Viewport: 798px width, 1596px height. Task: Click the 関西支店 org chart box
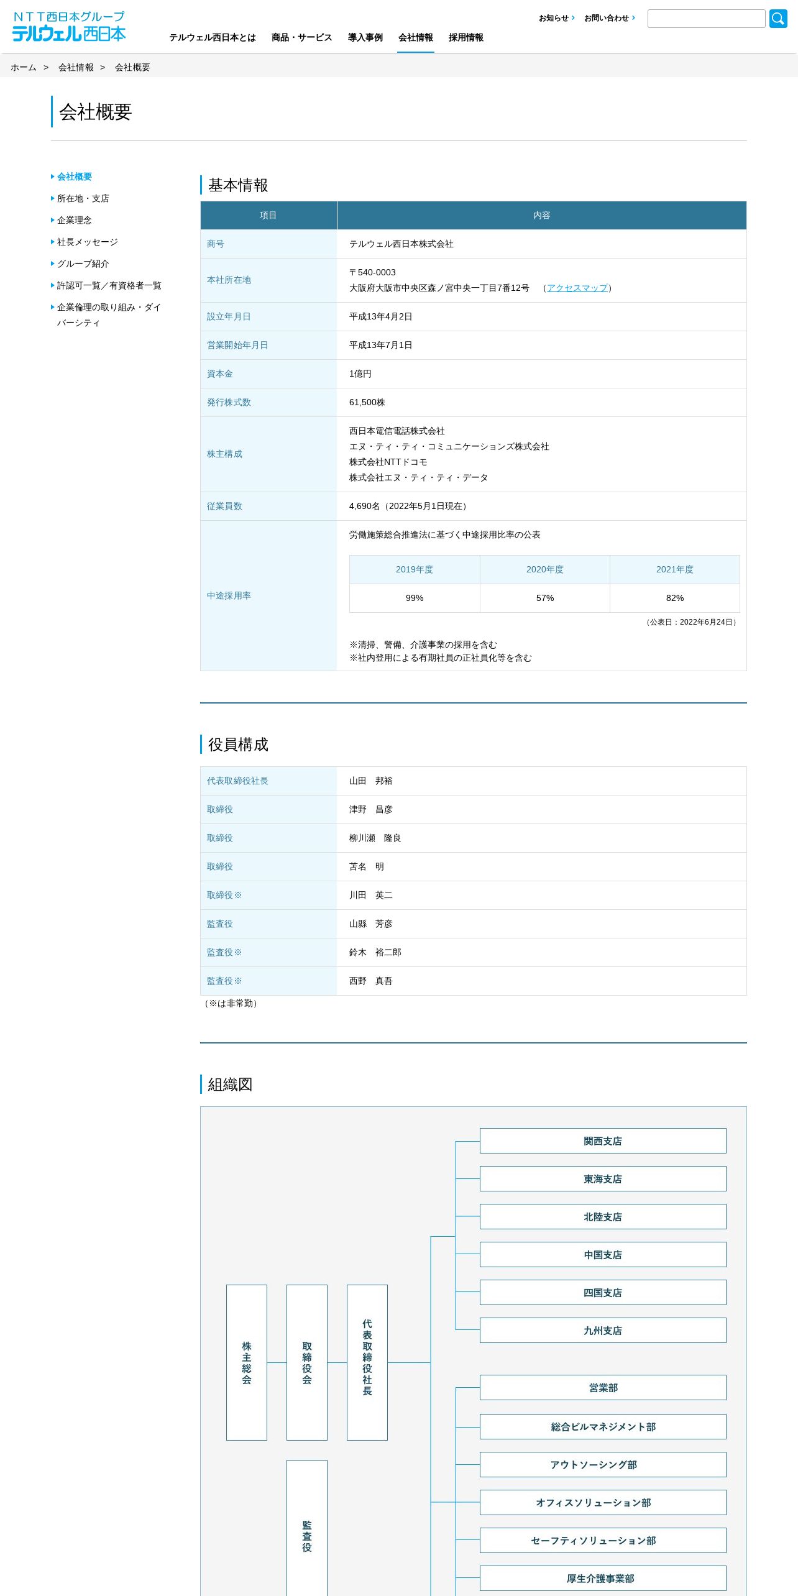603,1141
